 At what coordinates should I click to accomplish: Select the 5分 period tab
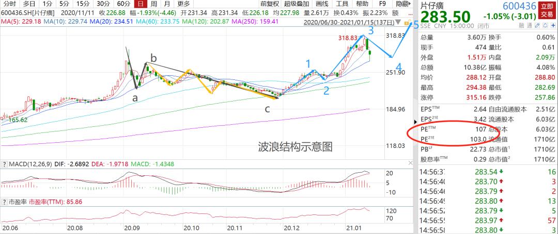click(x=65, y=4)
